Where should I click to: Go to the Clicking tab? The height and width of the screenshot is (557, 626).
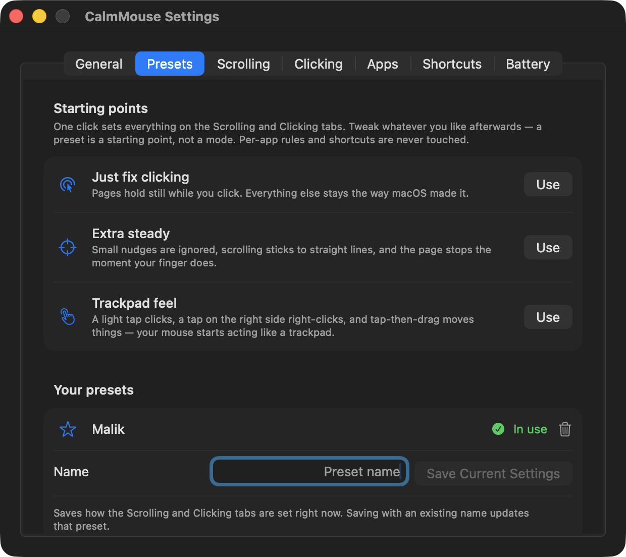click(x=319, y=64)
